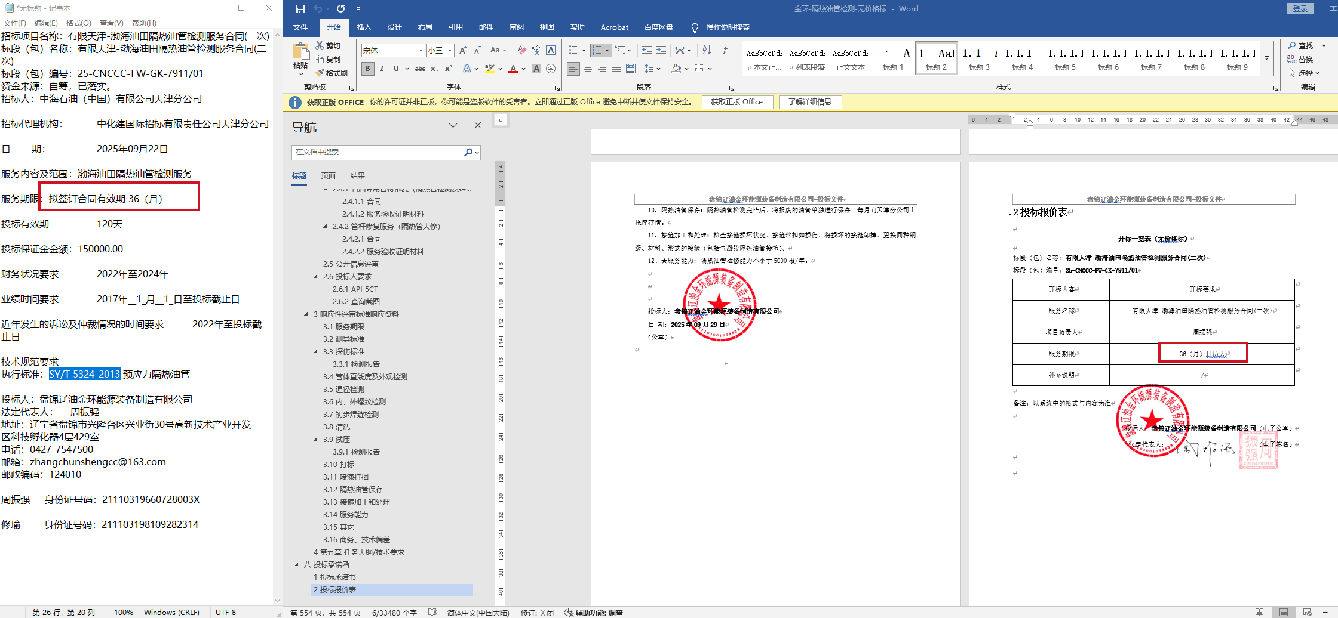The height and width of the screenshot is (618, 1338).
Task: Click the clear formatting eraser icon
Action: click(522, 50)
